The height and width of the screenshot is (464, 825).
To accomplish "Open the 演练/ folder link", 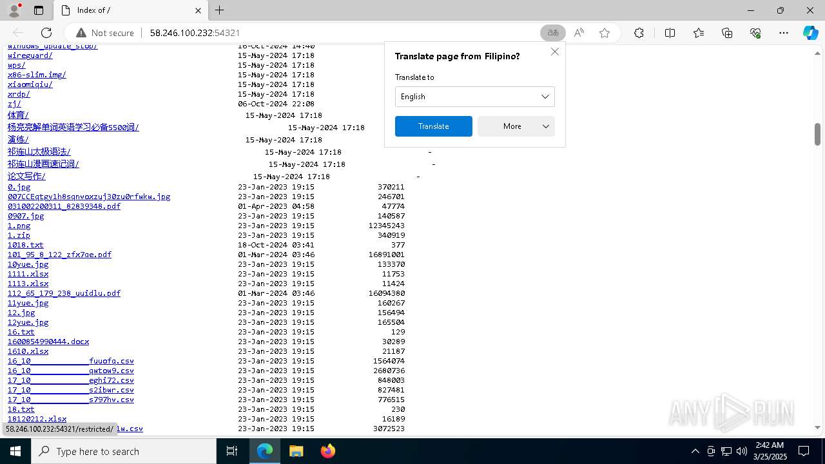I will pyautogui.click(x=18, y=140).
